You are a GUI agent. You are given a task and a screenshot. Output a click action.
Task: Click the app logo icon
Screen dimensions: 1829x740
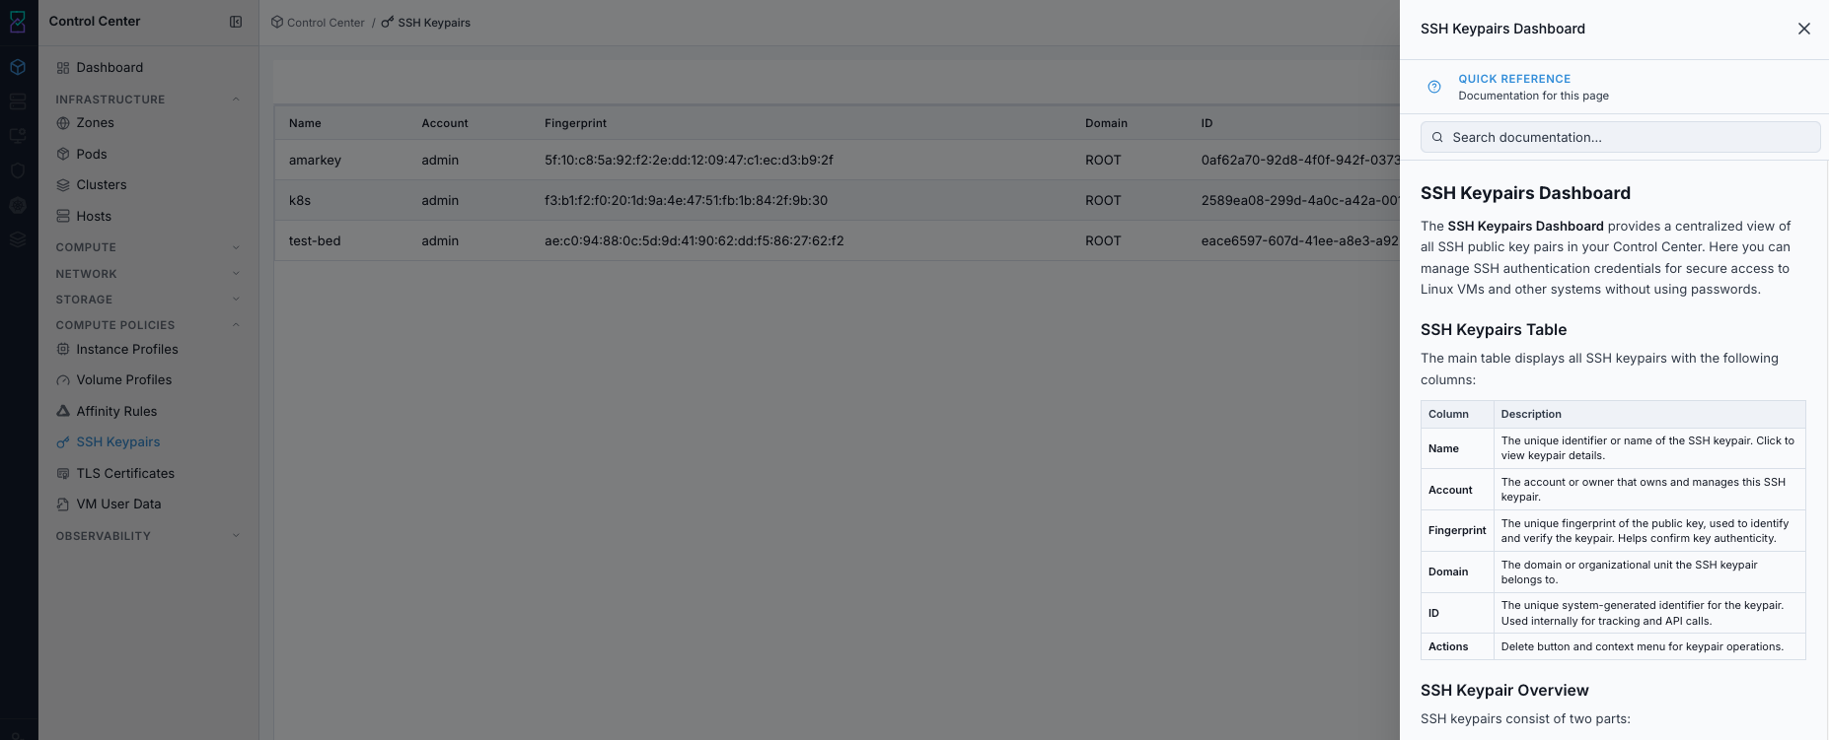(x=18, y=21)
